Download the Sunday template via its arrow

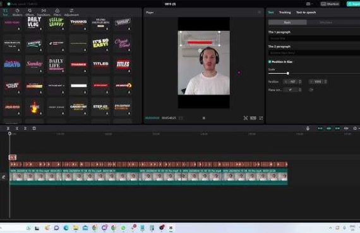[41, 71]
